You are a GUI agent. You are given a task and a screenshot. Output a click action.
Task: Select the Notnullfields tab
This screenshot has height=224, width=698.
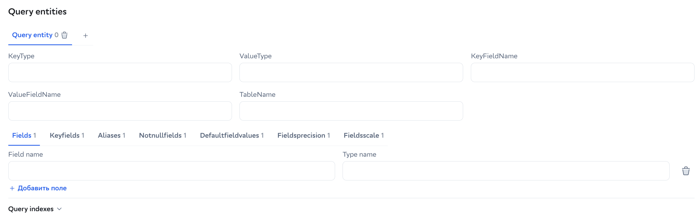[163, 135]
